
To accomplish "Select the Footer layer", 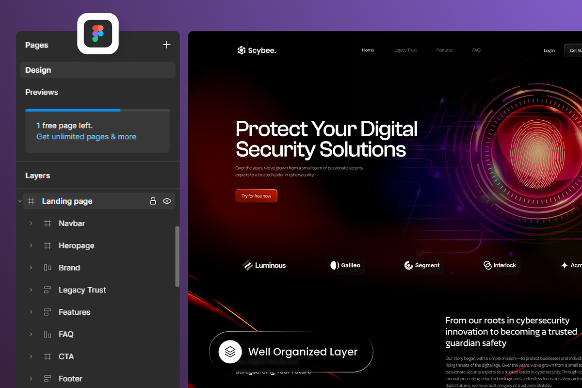I will pyautogui.click(x=70, y=379).
